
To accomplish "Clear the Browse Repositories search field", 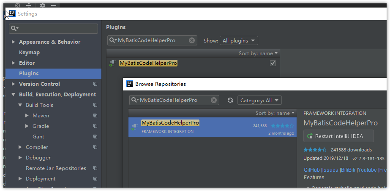I will click(x=214, y=100).
